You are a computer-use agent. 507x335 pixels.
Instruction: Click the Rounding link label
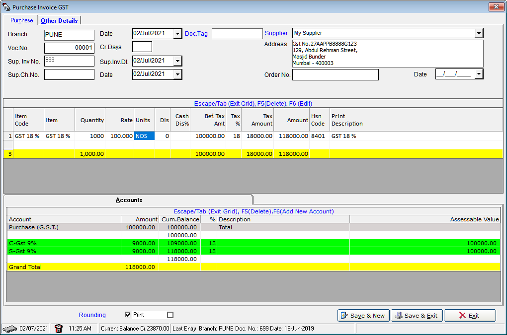(x=92, y=315)
